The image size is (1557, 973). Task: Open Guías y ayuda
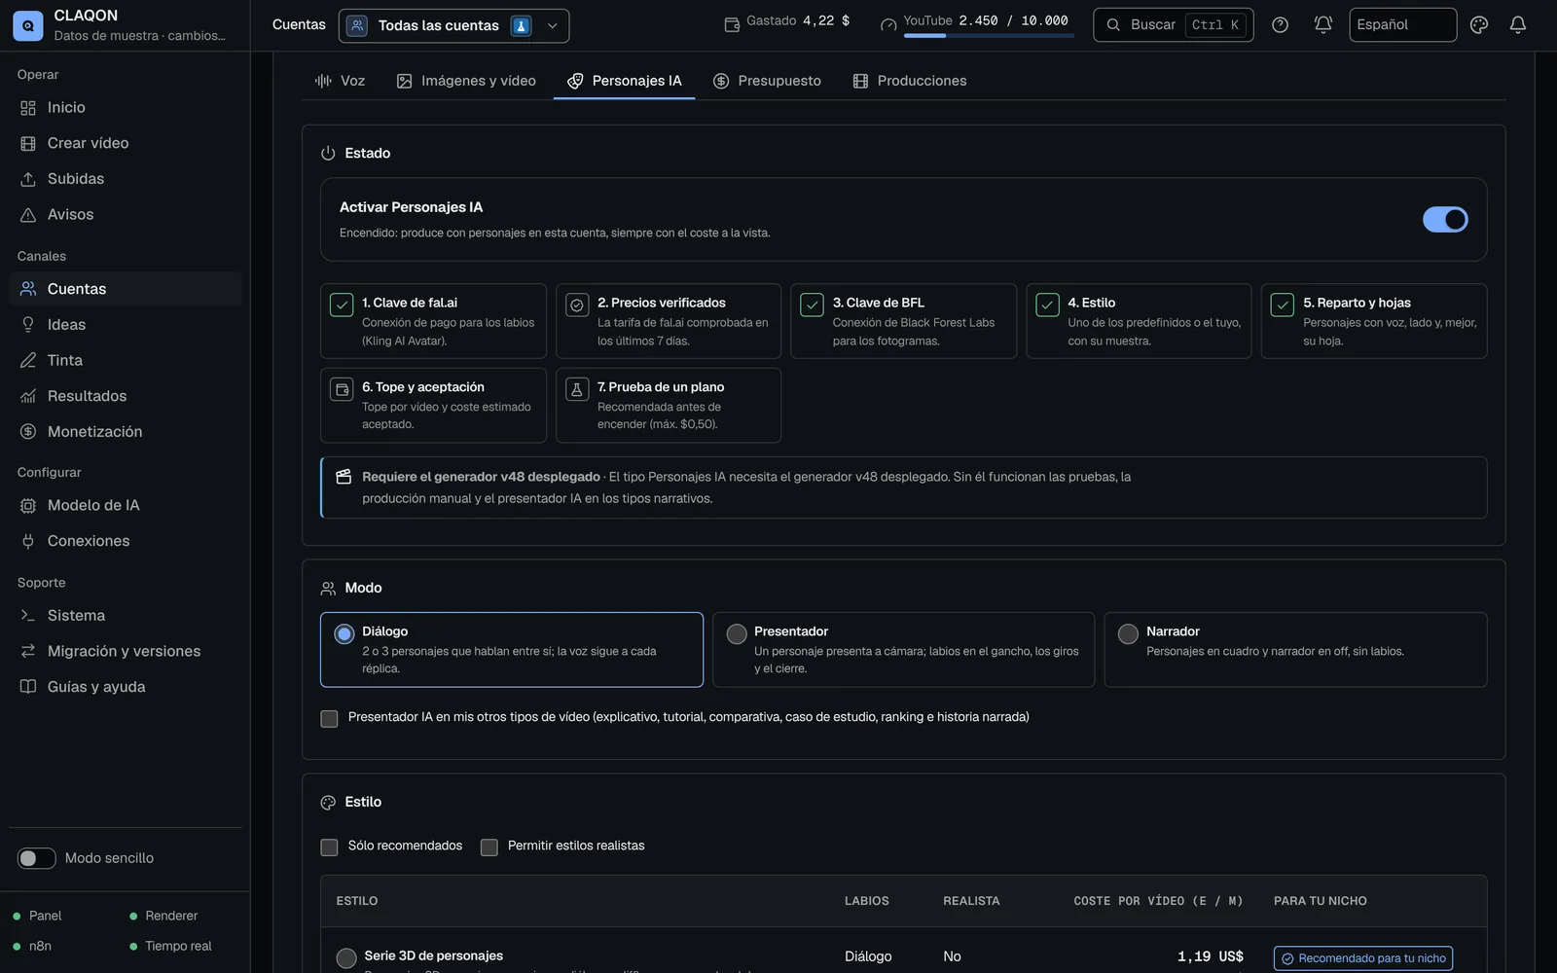point(125,687)
